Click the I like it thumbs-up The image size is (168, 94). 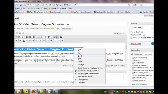click(x=18, y=8)
